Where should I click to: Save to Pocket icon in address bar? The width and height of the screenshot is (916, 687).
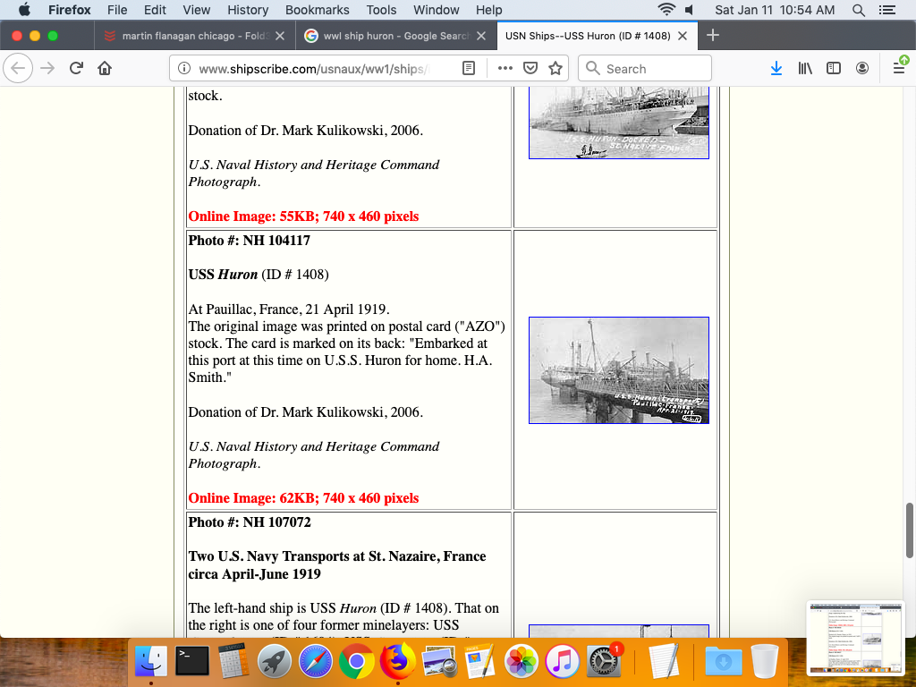pyautogui.click(x=530, y=68)
